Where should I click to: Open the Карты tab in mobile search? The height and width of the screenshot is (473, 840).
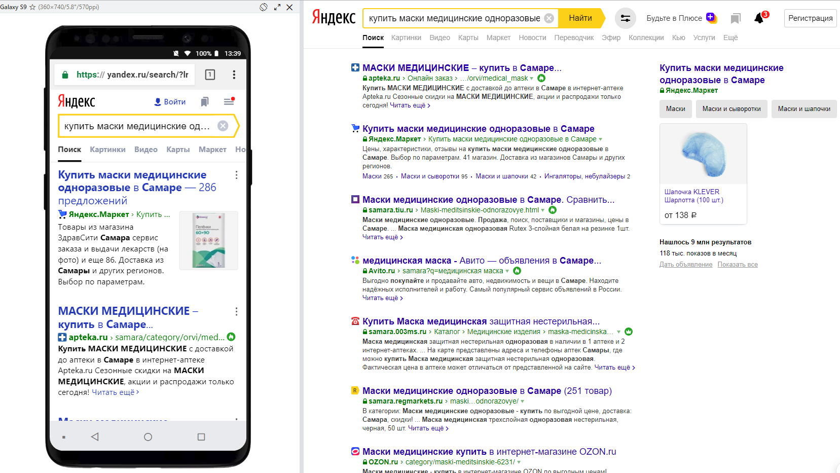coord(178,150)
